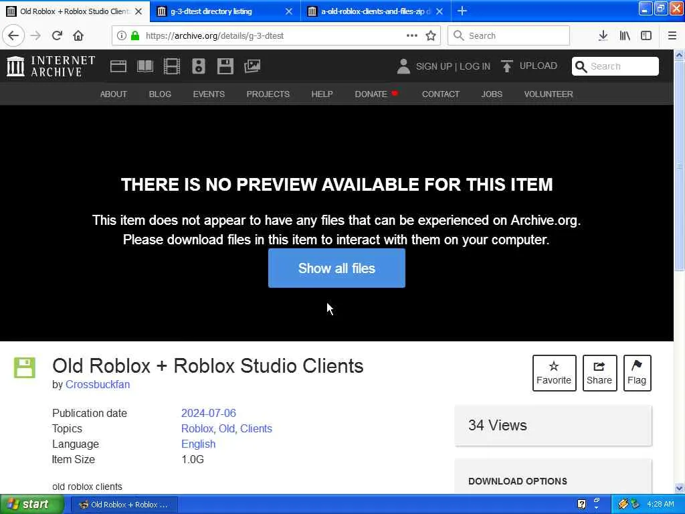Open the Windows start button

(x=31, y=505)
